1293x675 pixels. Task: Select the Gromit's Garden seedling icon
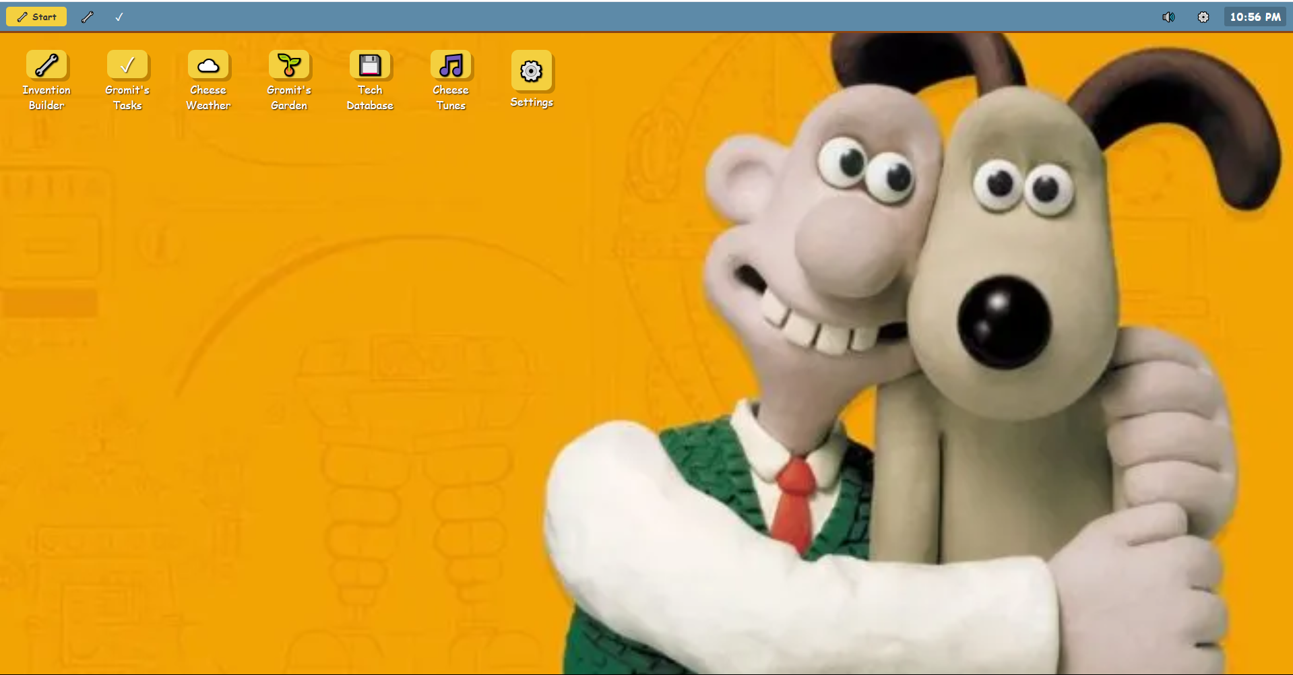pos(289,65)
